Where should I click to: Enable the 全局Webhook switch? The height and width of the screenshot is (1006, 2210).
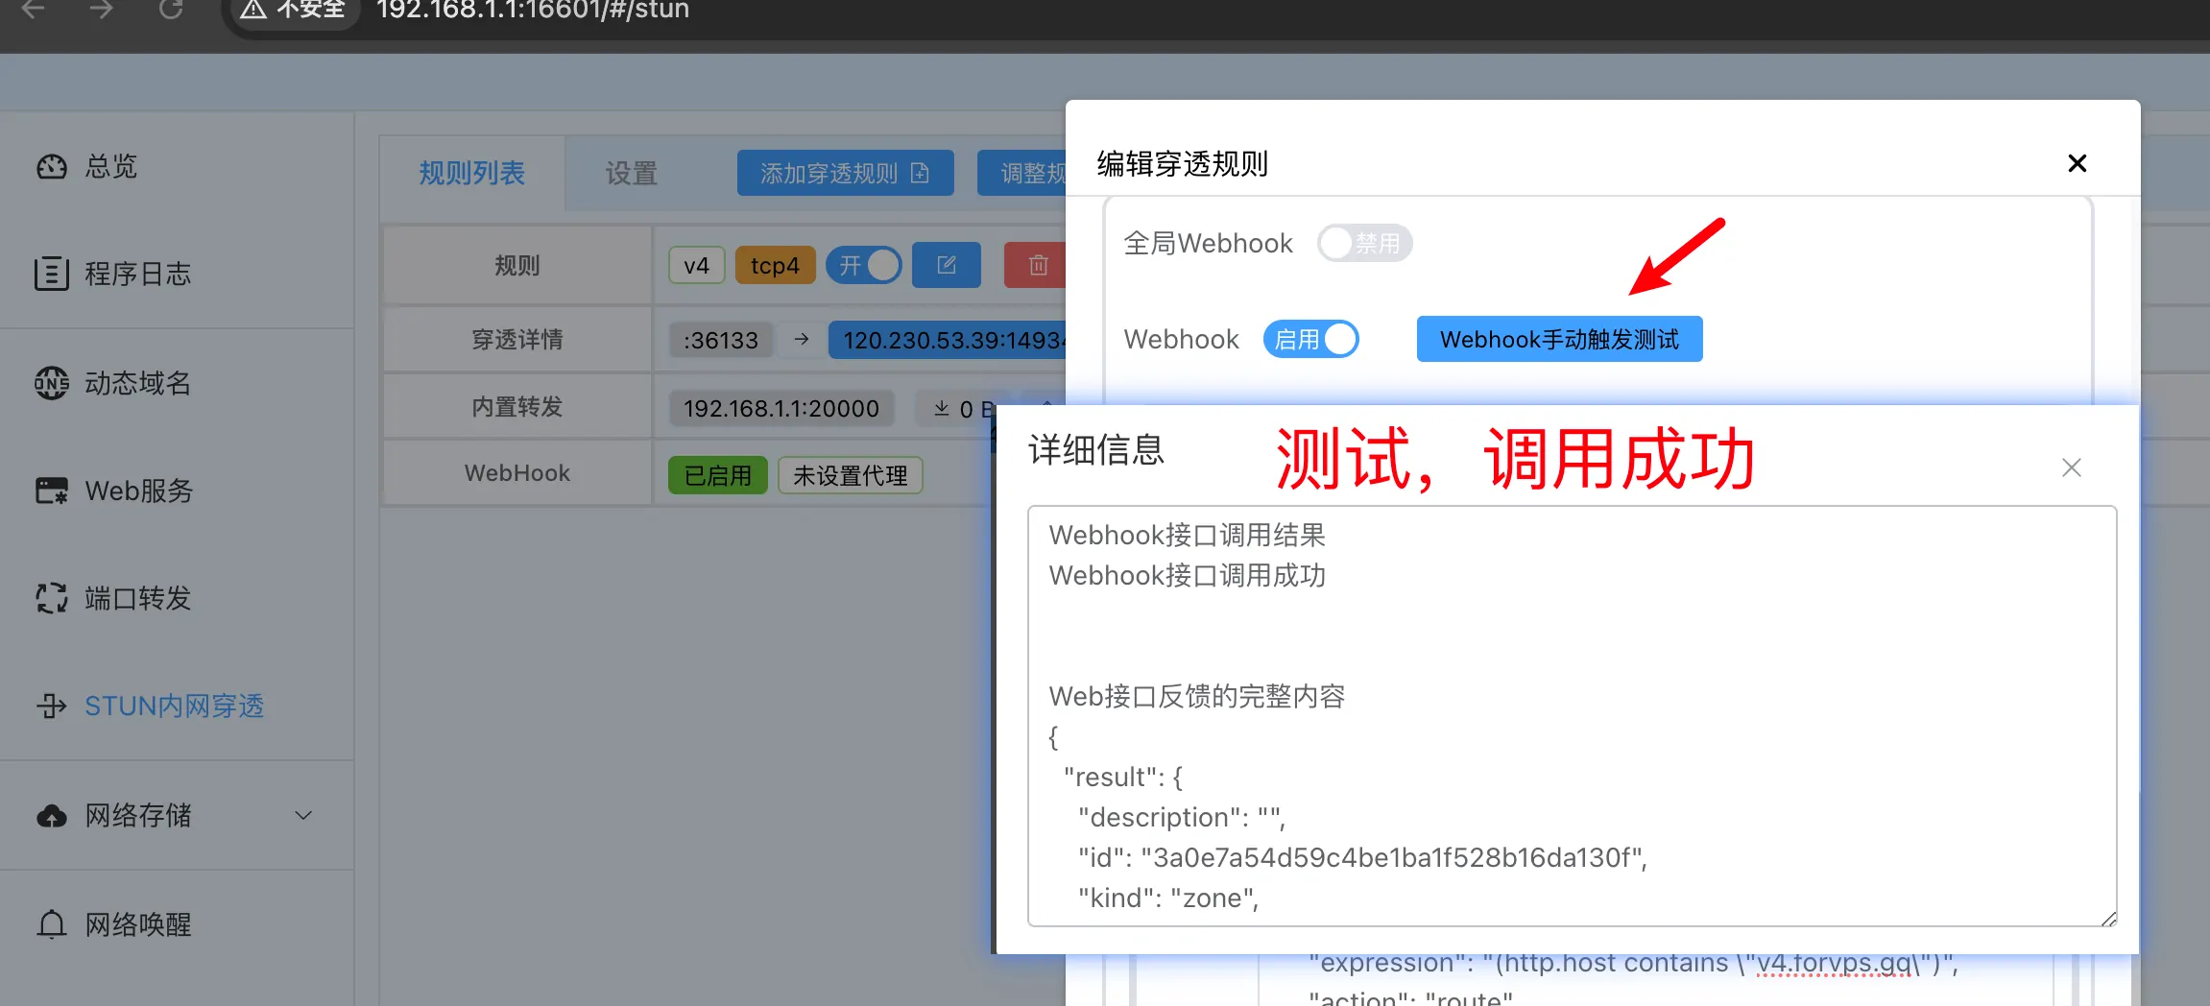1363,243
